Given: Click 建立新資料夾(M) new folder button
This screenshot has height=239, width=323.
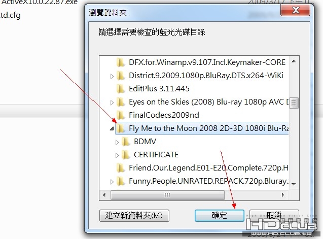Looking at the screenshot, I should [134, 216].
